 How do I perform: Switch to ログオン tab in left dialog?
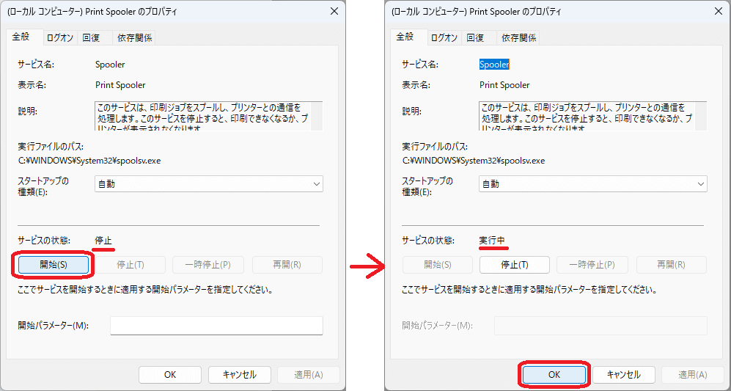(x=61, y=37)
